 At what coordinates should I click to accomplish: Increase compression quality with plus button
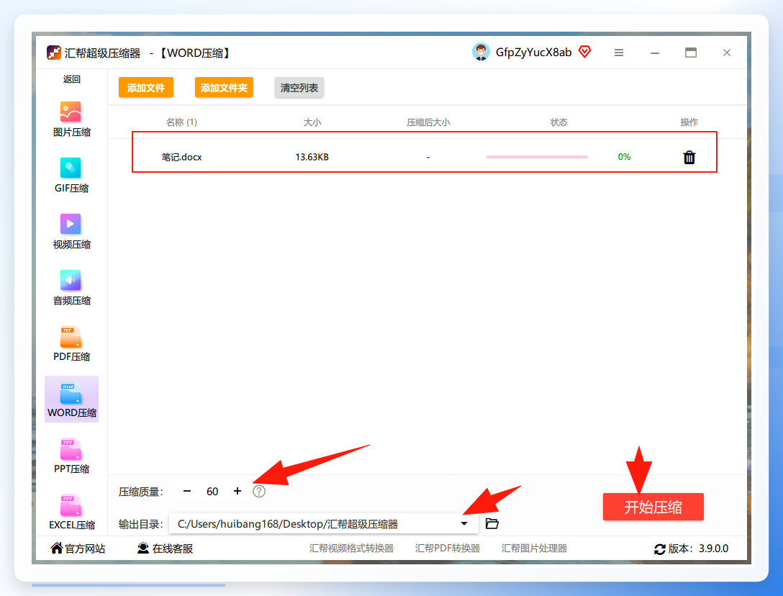coord(237,491)
